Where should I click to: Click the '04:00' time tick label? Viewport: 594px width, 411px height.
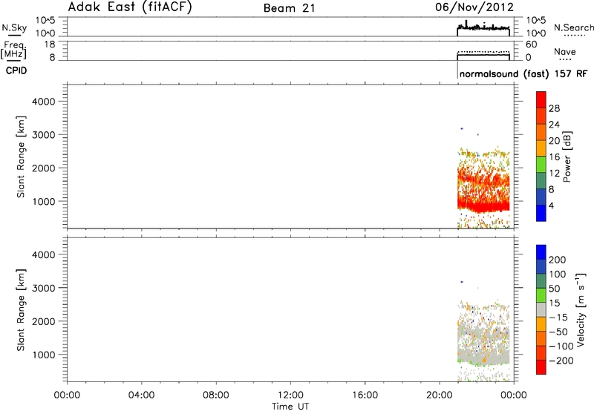pos(141,395)
